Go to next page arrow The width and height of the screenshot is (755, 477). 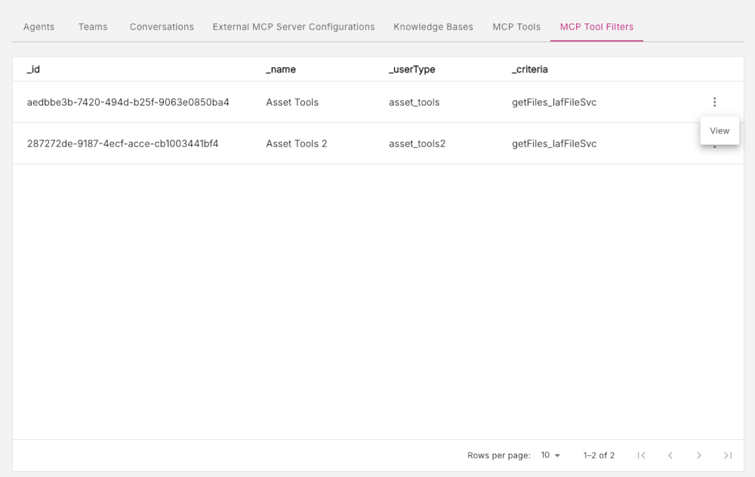(x=699, y=455)
